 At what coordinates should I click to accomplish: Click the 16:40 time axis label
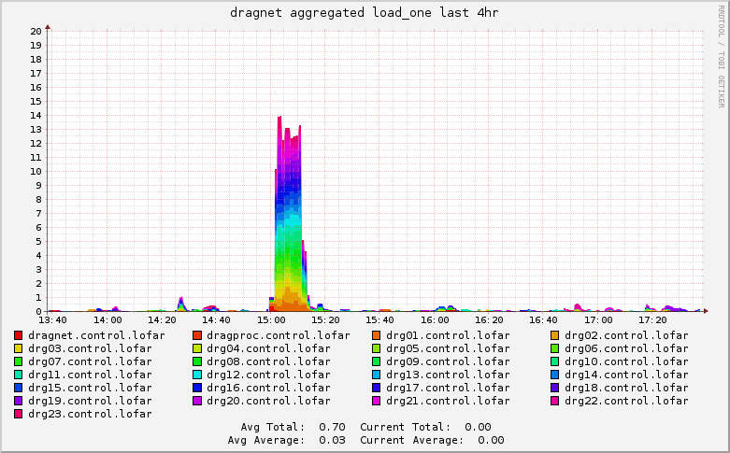(543, 320)
